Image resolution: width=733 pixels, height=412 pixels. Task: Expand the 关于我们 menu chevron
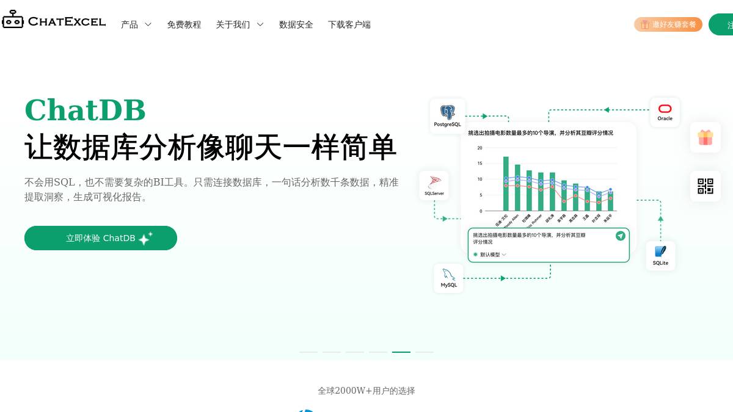tap(260, 24)
